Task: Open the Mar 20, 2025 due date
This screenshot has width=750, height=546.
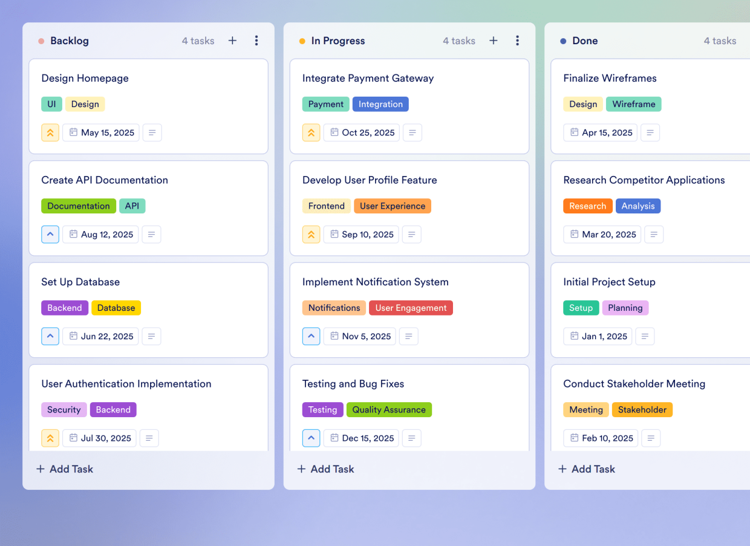Action: click(602, 234)
